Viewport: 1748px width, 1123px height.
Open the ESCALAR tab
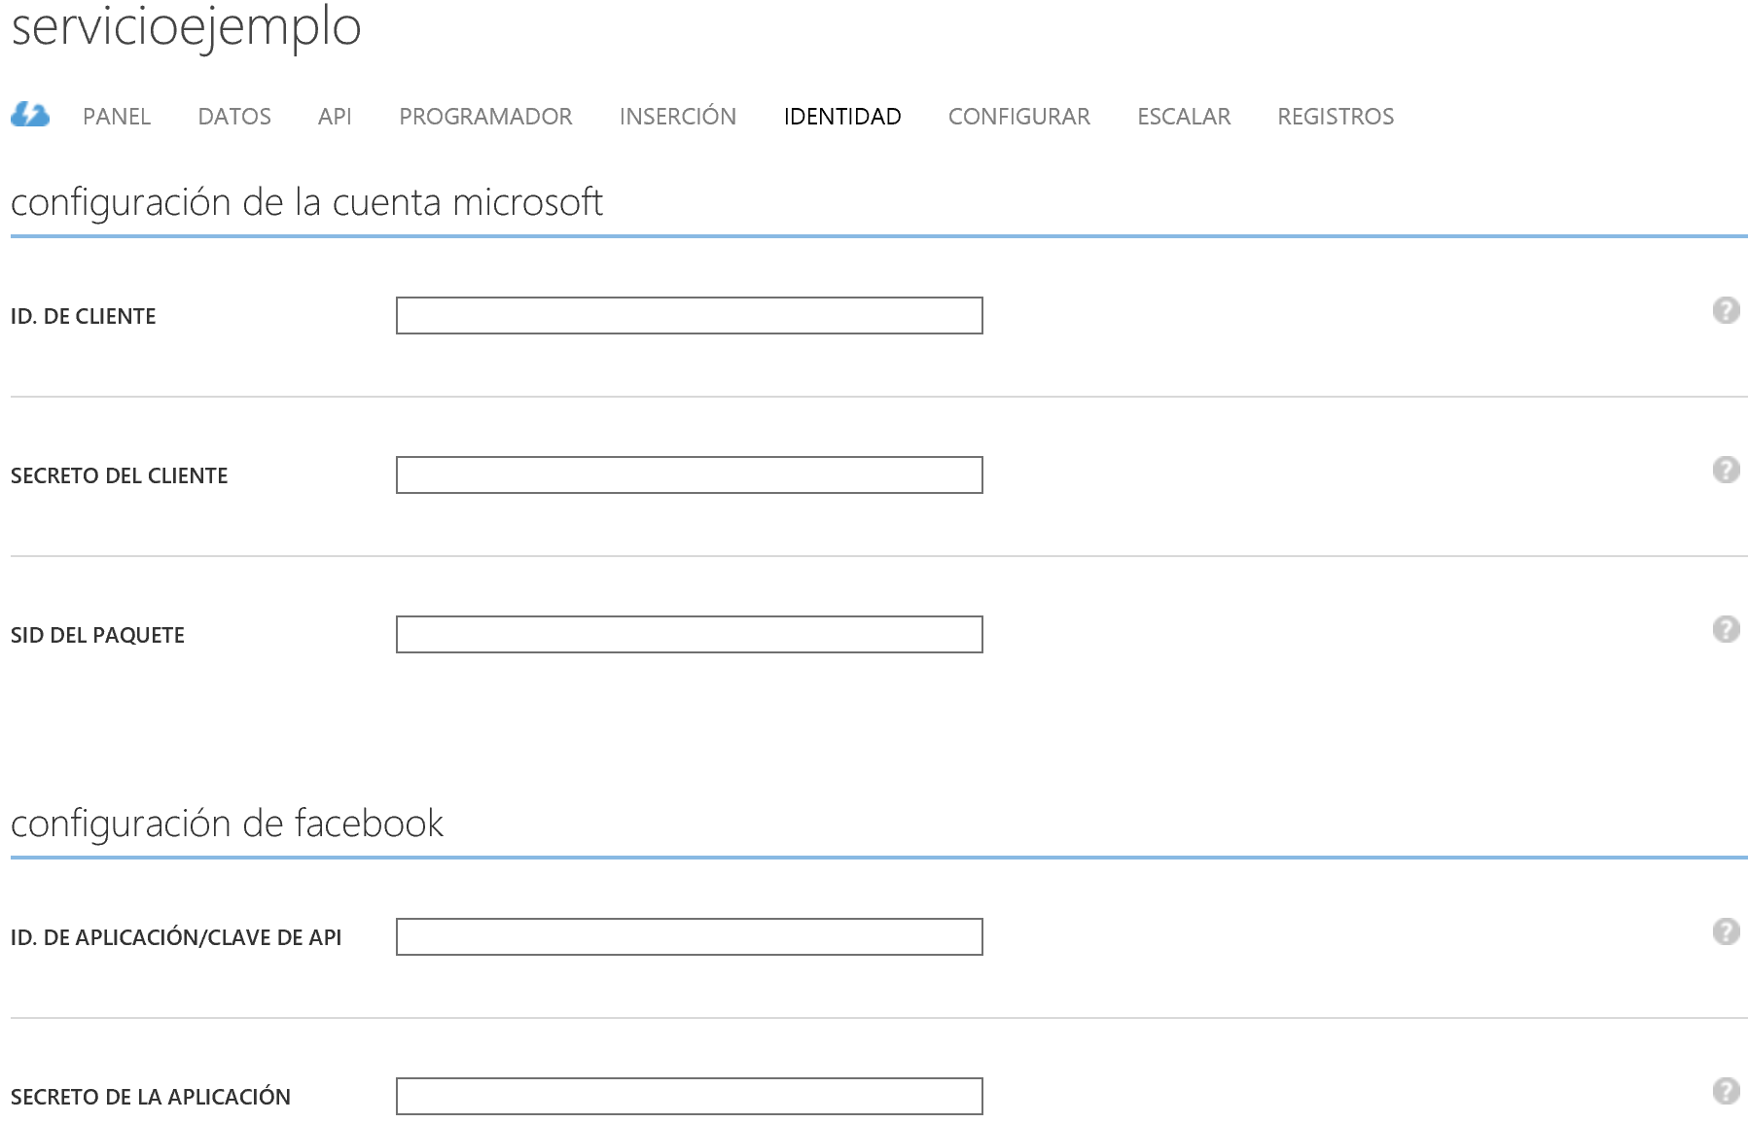(x=1184, y=117)
